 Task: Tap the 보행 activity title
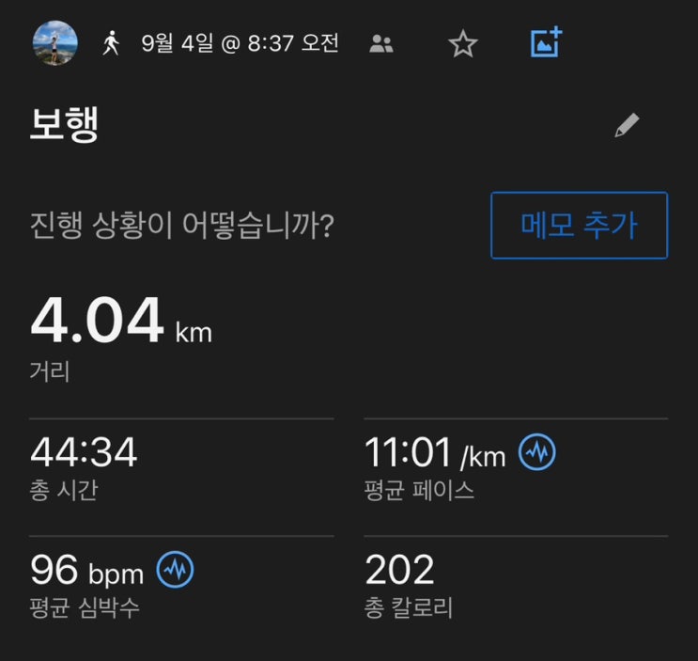[x=64, y=124]
